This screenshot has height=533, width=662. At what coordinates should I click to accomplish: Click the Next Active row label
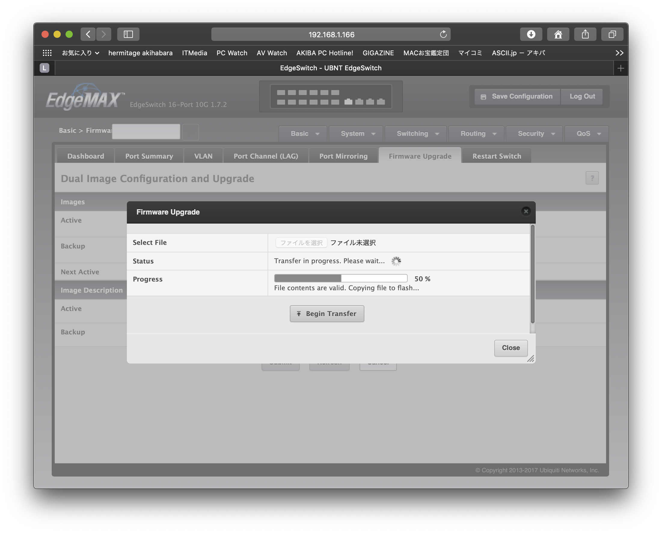coord(80,272)
